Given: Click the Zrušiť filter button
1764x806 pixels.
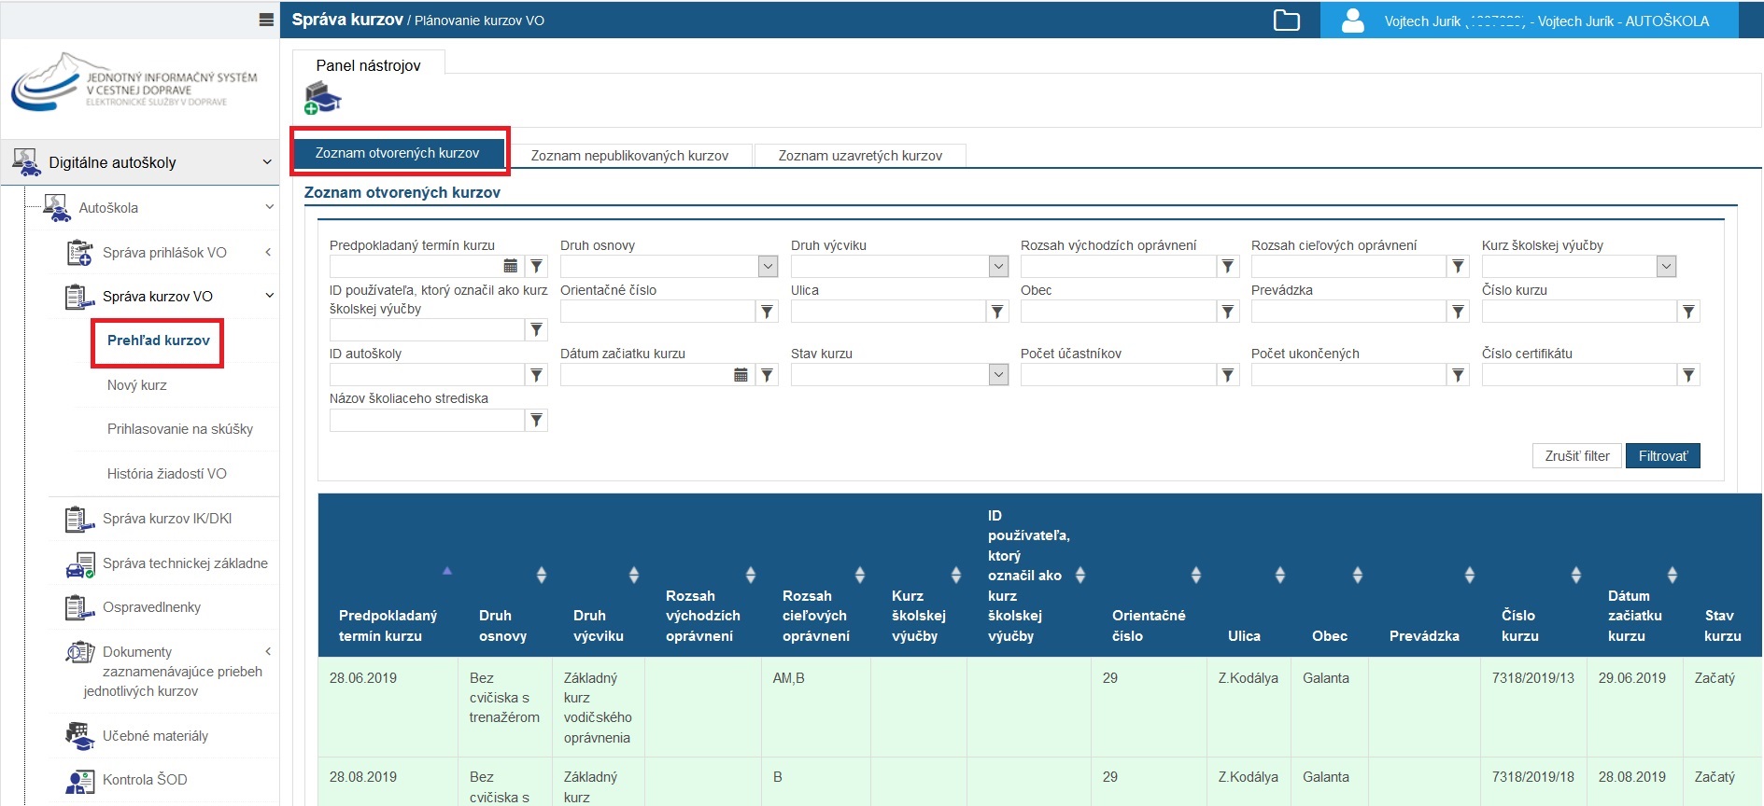Looking at the screenshot, I should click(1576, 456).
